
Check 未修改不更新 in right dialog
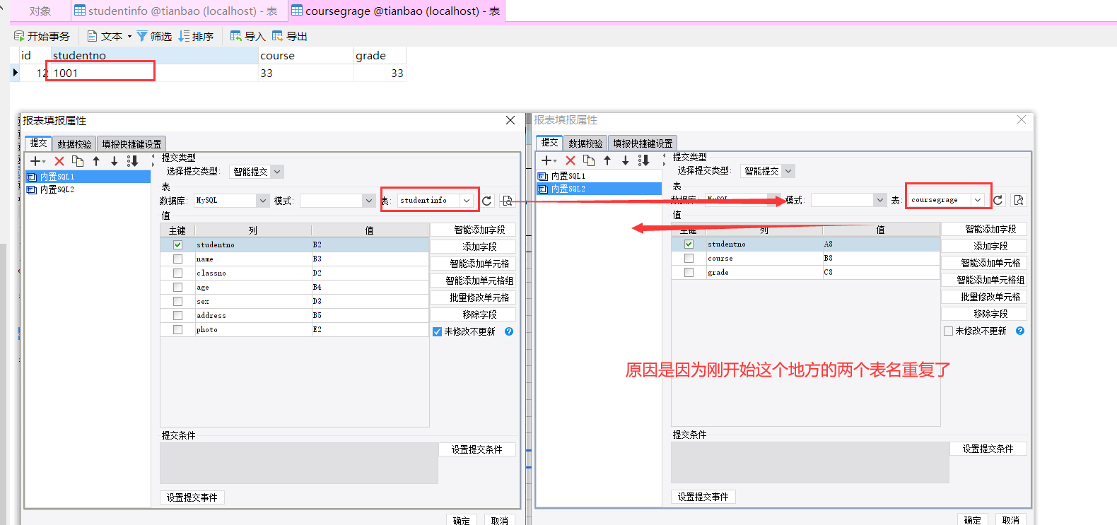click(x=948, y=331)
